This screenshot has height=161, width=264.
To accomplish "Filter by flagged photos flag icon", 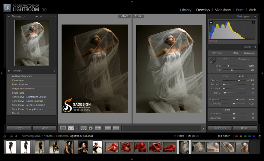I will (x=189, y=136).
